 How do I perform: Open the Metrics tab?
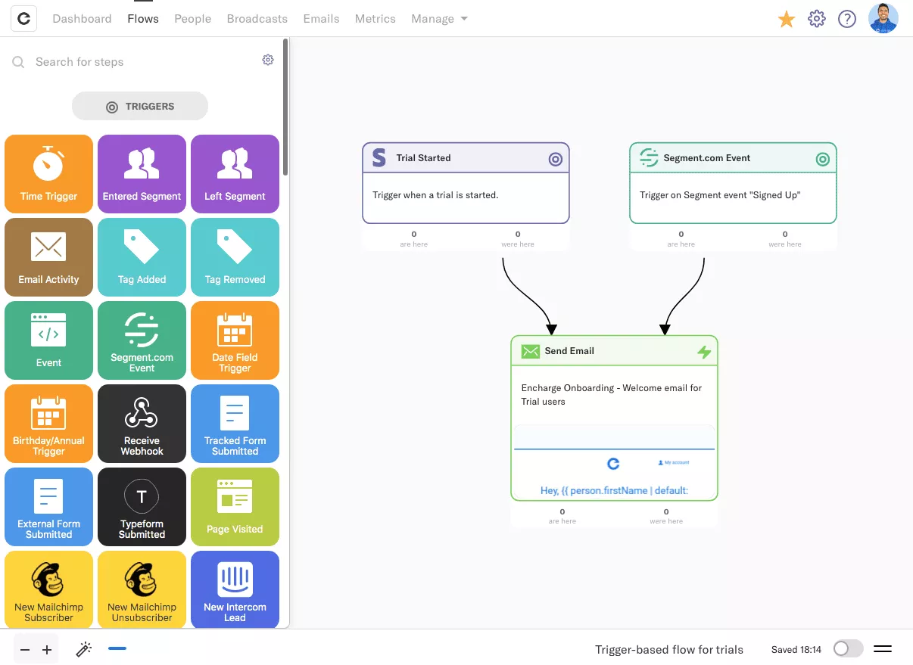[375, 19]
